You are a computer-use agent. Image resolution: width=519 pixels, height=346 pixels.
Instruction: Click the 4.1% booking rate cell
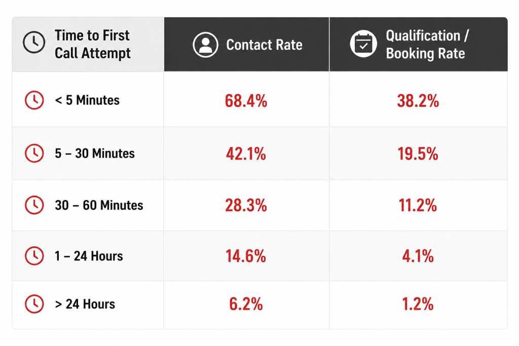(418, 256)
